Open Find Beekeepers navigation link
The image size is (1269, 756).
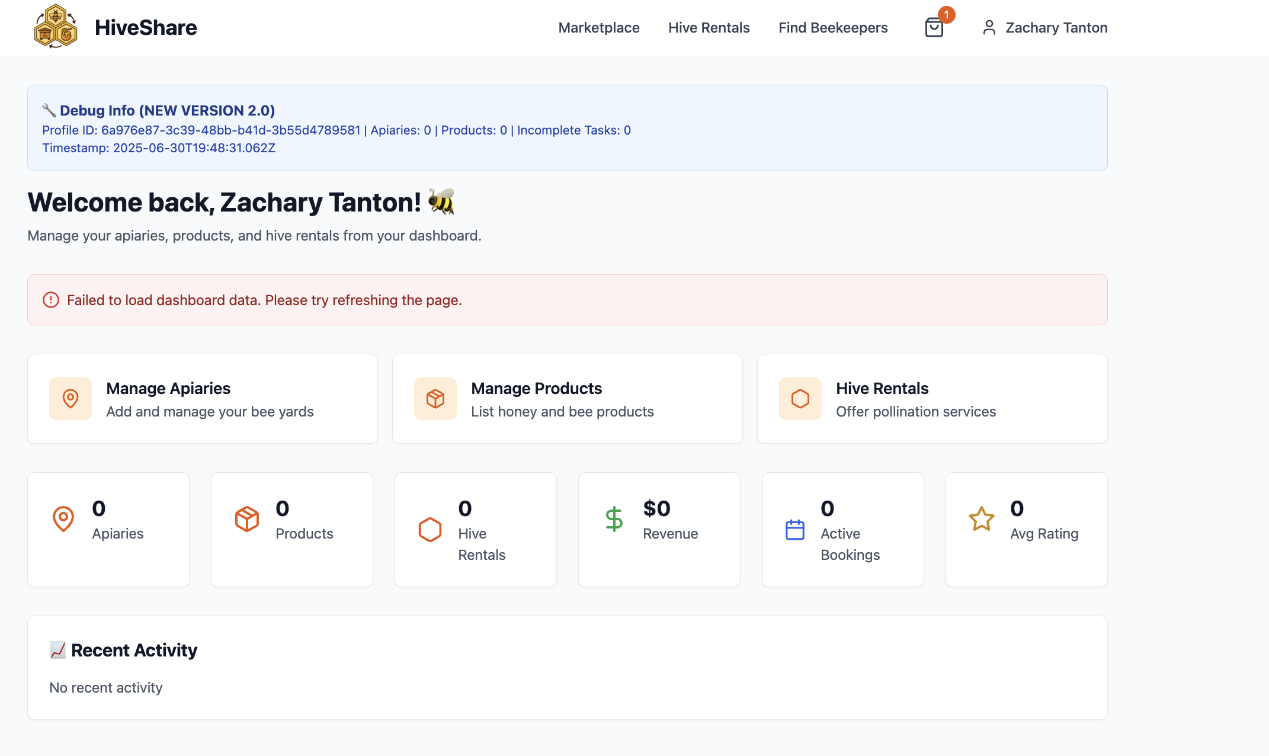point(833,28)
